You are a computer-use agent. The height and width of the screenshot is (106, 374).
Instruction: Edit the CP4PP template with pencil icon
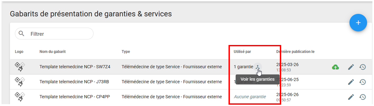click(x=351, y=97)
